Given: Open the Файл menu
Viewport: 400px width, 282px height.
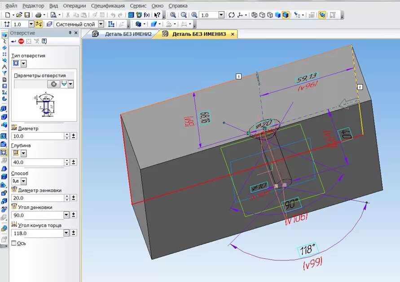Looking at the screenshot, I should click(x=12, y=6).
